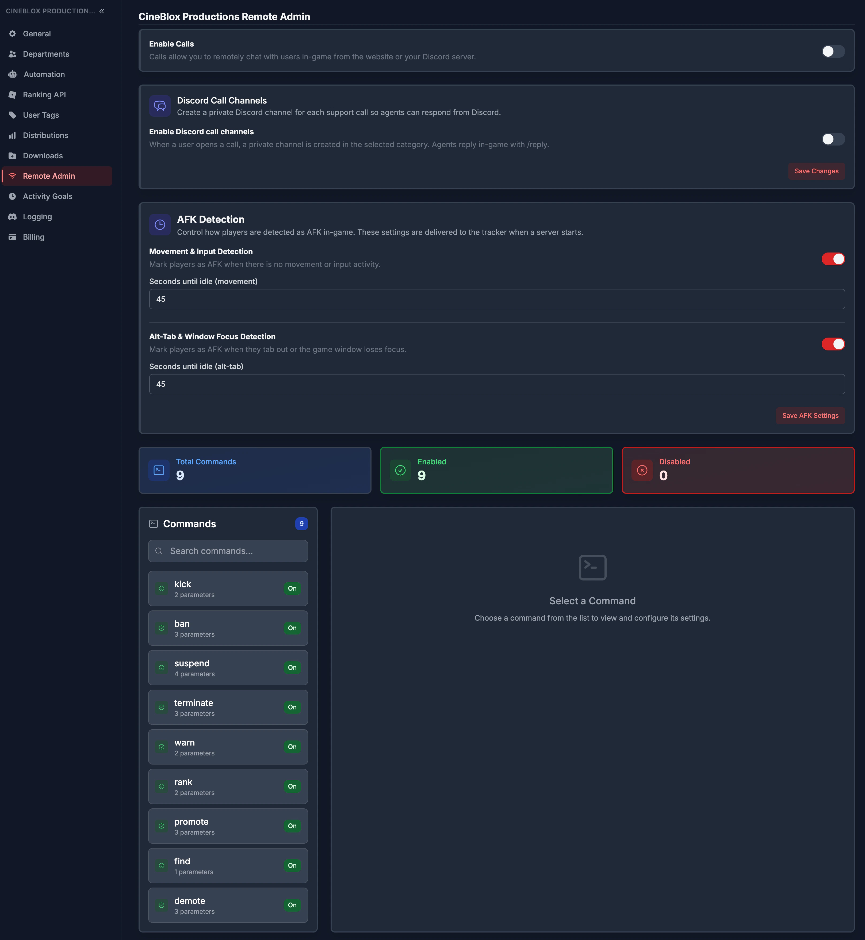Click the large terminal placeholder icon

click(593, 567)
